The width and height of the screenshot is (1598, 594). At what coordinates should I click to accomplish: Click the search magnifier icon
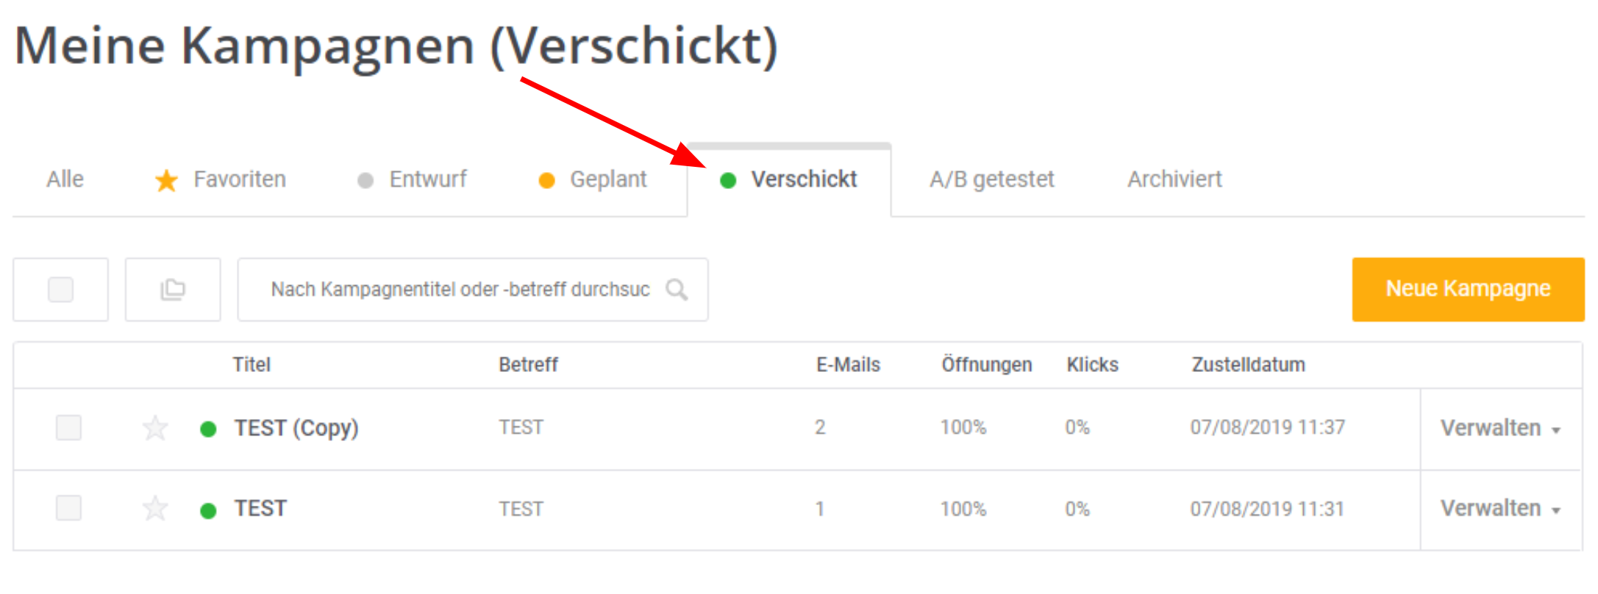coord(677,290)
